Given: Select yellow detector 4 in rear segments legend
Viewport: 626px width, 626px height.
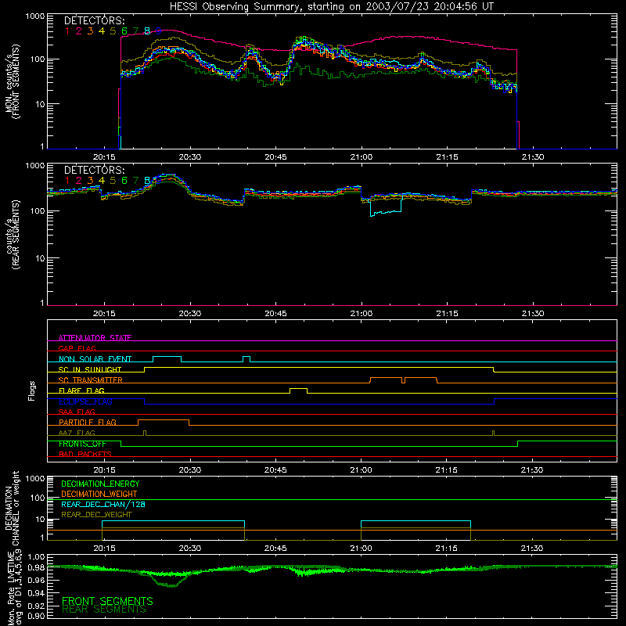Looking at the screenshot, I should (x=102, y=181).
